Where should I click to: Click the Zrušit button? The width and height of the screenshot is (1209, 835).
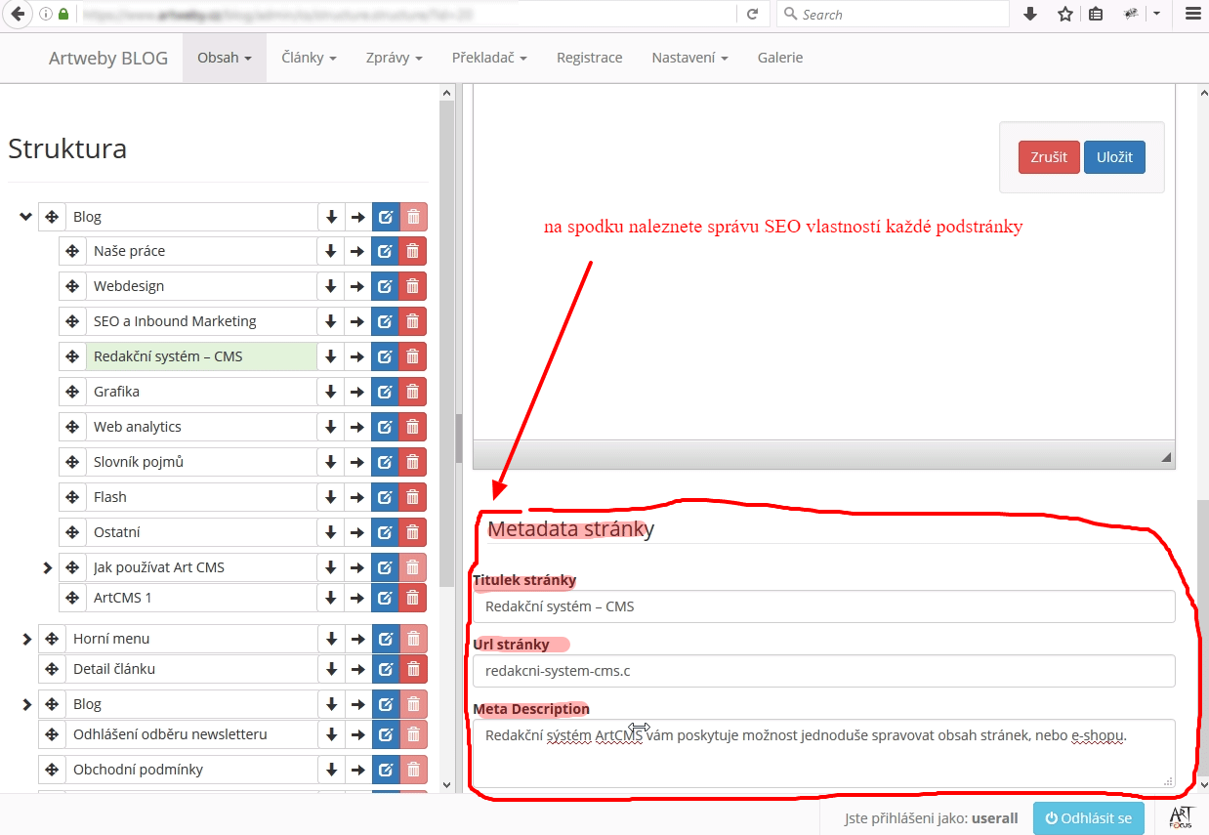pyautogui.click(x=1049, y=157)
